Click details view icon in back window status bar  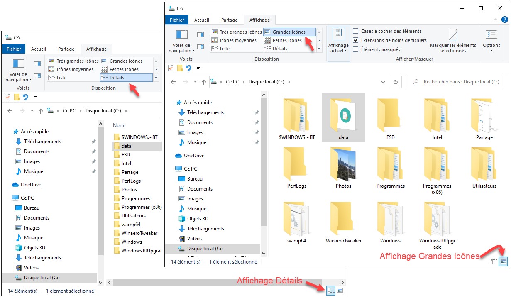pyautogui.click(x=331, y=291)
